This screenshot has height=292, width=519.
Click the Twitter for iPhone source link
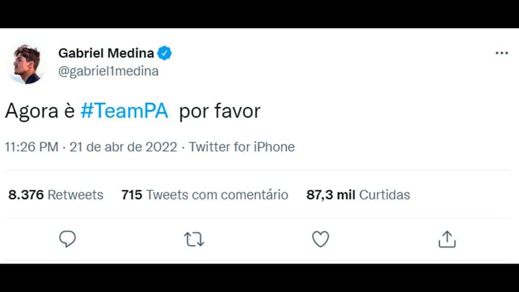241,147
